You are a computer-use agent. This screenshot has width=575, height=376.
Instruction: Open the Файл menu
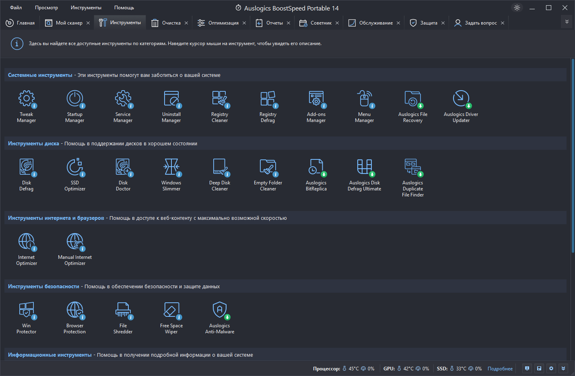[x=16, y=8]
